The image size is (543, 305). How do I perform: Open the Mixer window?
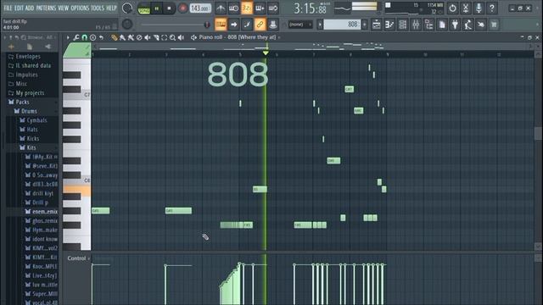416,25
